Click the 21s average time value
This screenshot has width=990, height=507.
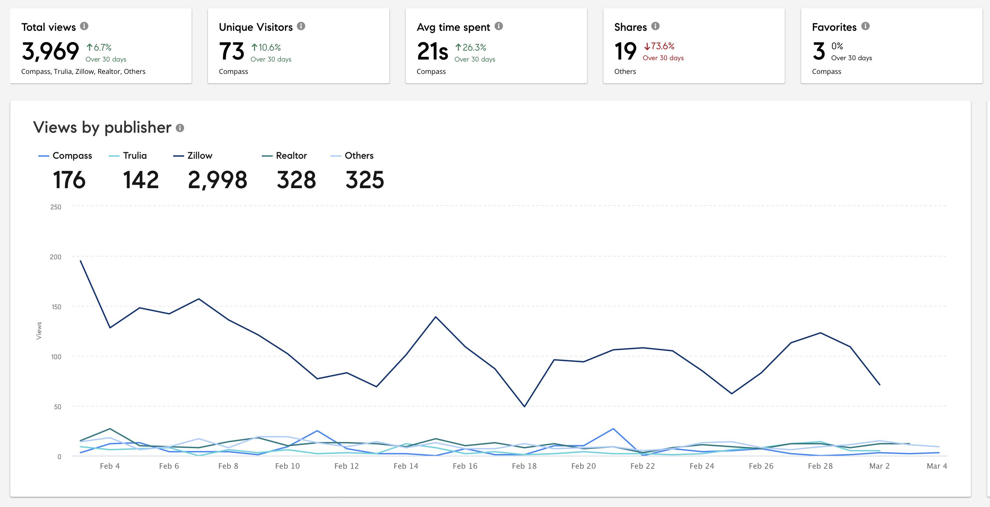coord(432,52)
